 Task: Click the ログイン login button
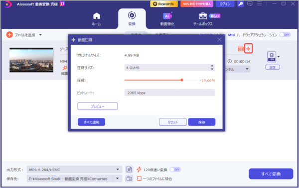(x=225, y=4)
